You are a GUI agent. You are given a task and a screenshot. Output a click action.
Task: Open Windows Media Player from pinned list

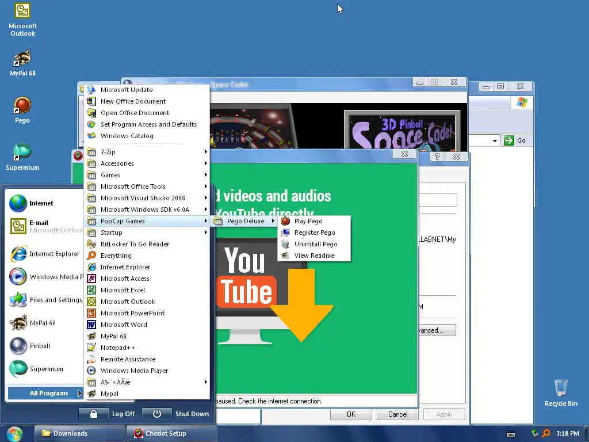[46, 277]
